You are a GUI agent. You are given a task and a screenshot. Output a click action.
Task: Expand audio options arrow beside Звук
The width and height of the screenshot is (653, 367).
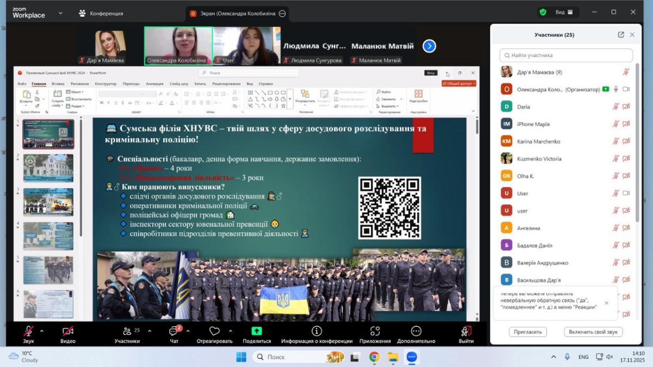click(42, 331)
